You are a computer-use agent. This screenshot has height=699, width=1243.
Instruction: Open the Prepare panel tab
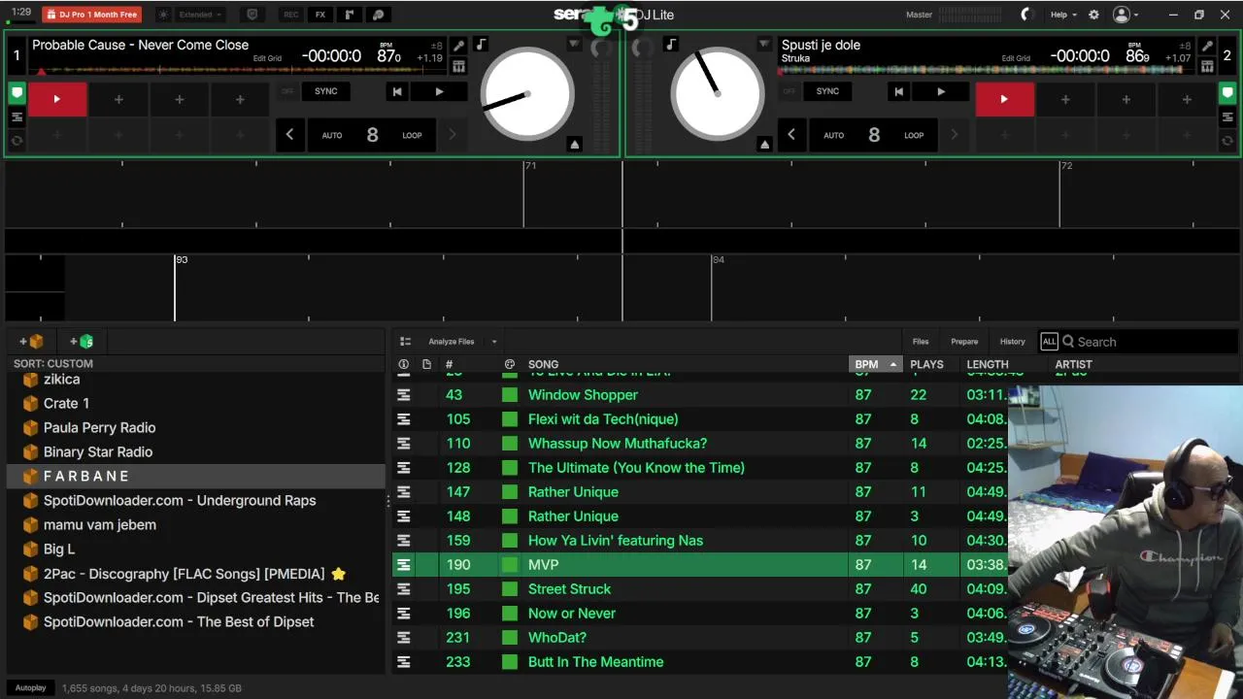pyautogui.click(x=964, y=342)
